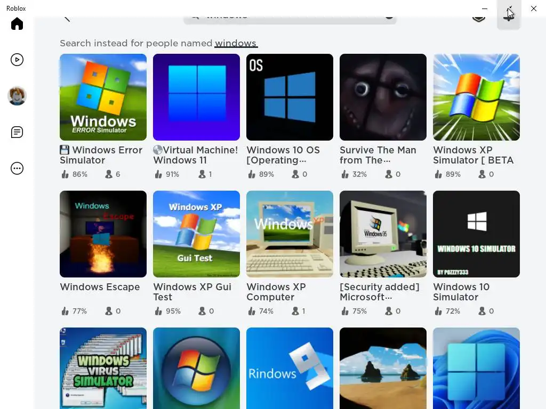Open Windows 11 bloom logo thumbnail

[x=476, y=369]
